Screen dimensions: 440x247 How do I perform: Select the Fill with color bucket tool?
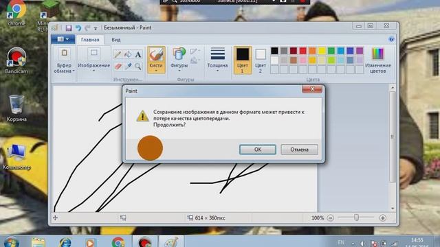pos(128,54)
